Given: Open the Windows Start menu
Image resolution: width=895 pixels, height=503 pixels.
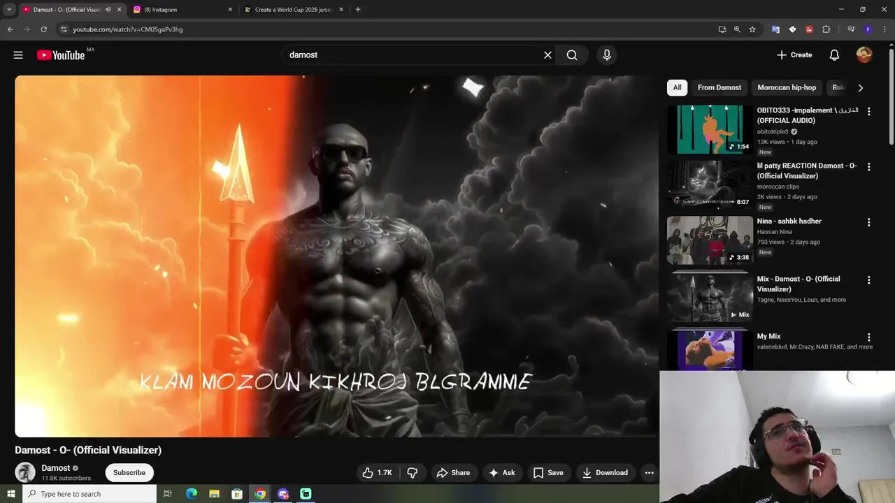Looking at the screenshot, I should tap(10, 494).
